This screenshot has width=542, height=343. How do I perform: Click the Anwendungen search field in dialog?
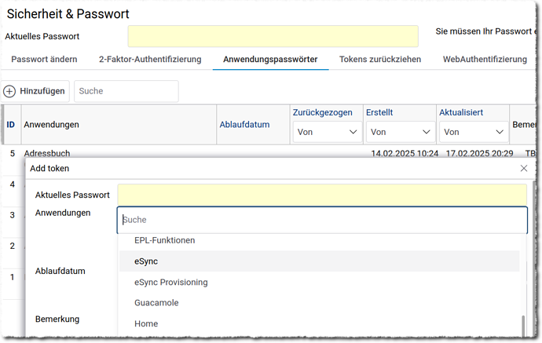[322, 220]
